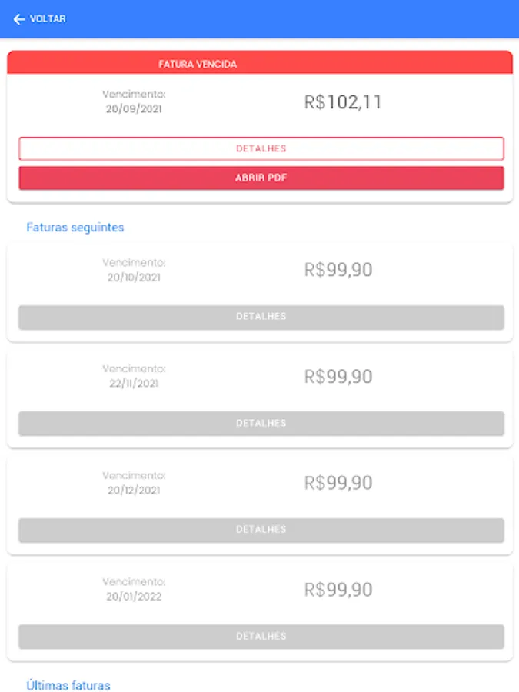The width and height of the screenshot is (519, 692).
Task: Select the 22/11/2021 due date text
Action: click(134, 384)
